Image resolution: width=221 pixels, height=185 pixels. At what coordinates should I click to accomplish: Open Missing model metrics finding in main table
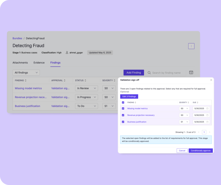(x=28, y=88)
